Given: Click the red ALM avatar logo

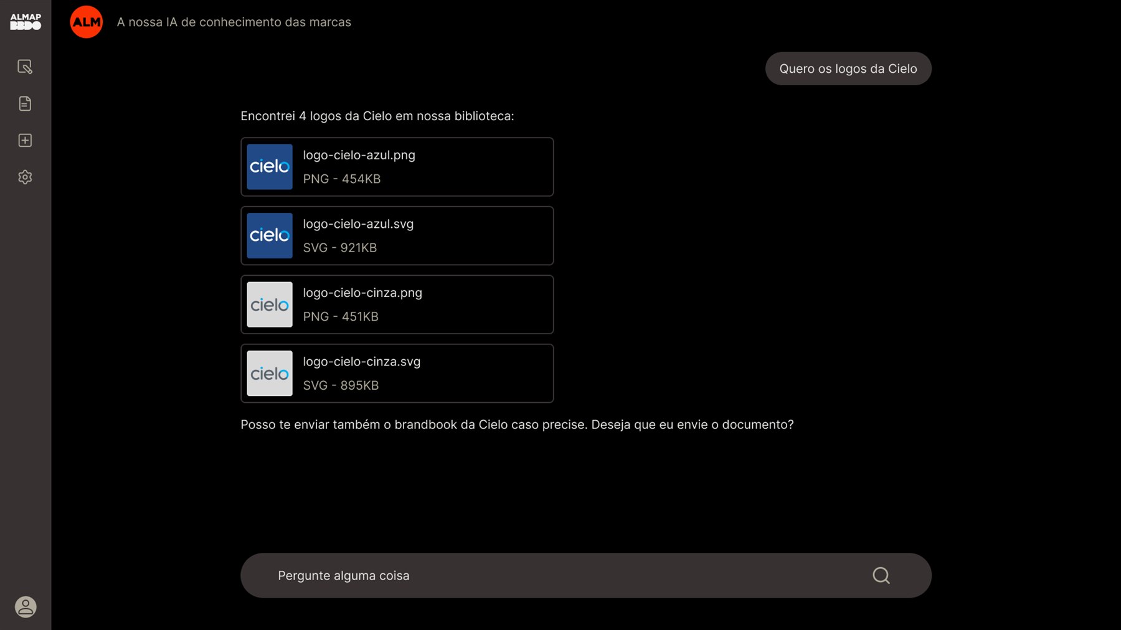Looking at the screenshot, I should pyautogui.click(x=86, y=22).
